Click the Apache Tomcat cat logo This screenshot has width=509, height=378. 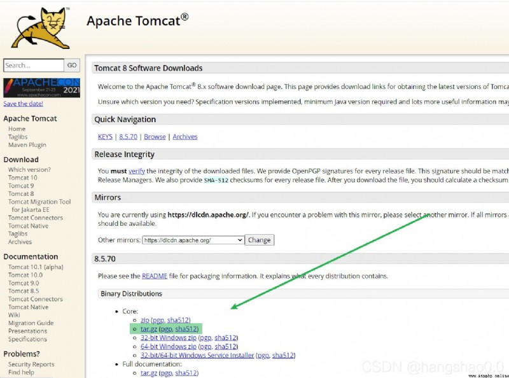pos(41,28)
